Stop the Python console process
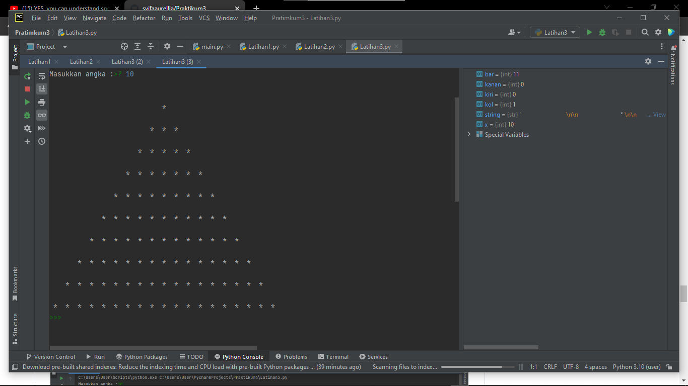 27,89
